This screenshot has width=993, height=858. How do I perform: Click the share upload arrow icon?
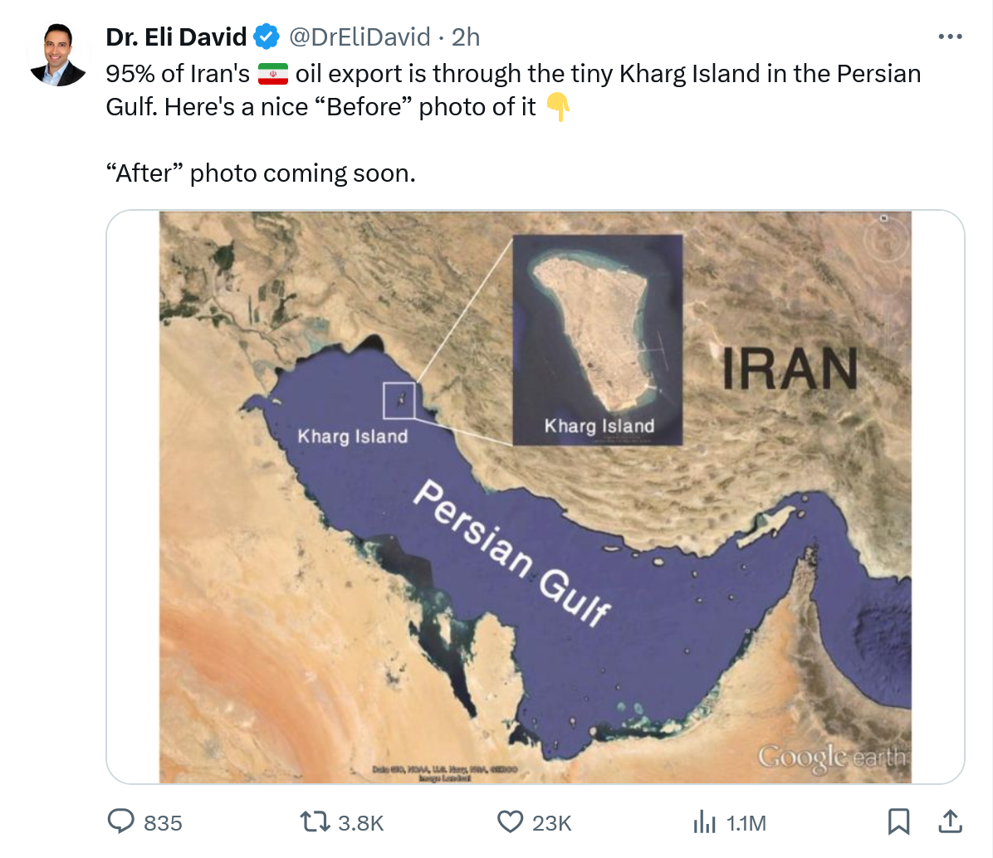(x=950, y=821)
